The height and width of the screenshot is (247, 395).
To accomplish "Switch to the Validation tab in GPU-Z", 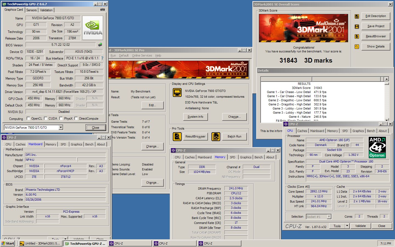I will [x=46, y=10].
